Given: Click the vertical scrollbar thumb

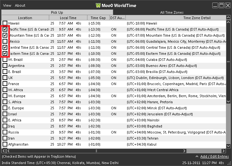Looking at the screenshot, I should [228, 62].
